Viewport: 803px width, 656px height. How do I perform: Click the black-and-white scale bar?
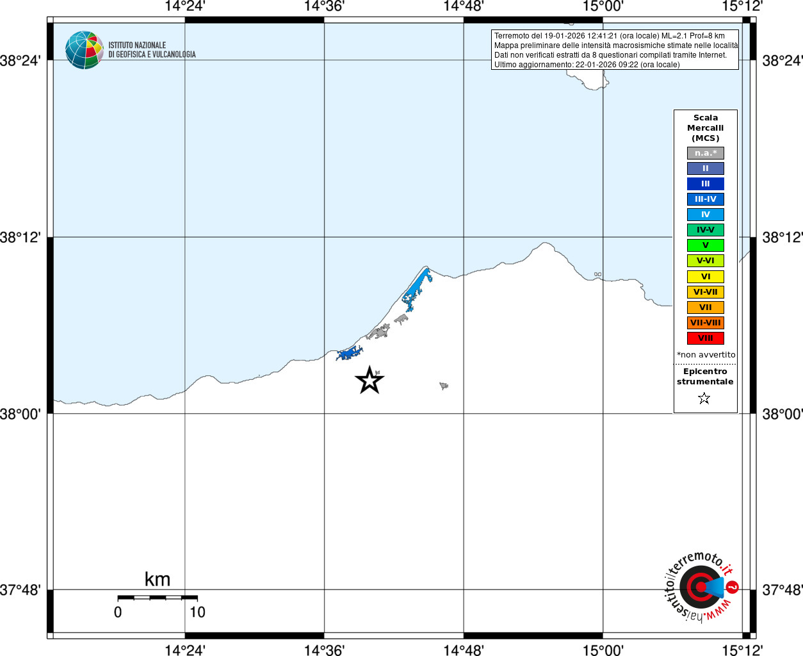(x=158, y=598)
